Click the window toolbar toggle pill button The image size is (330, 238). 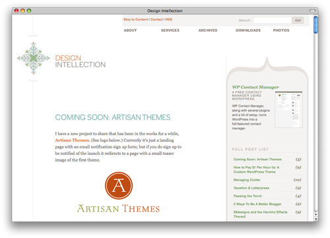312,11
